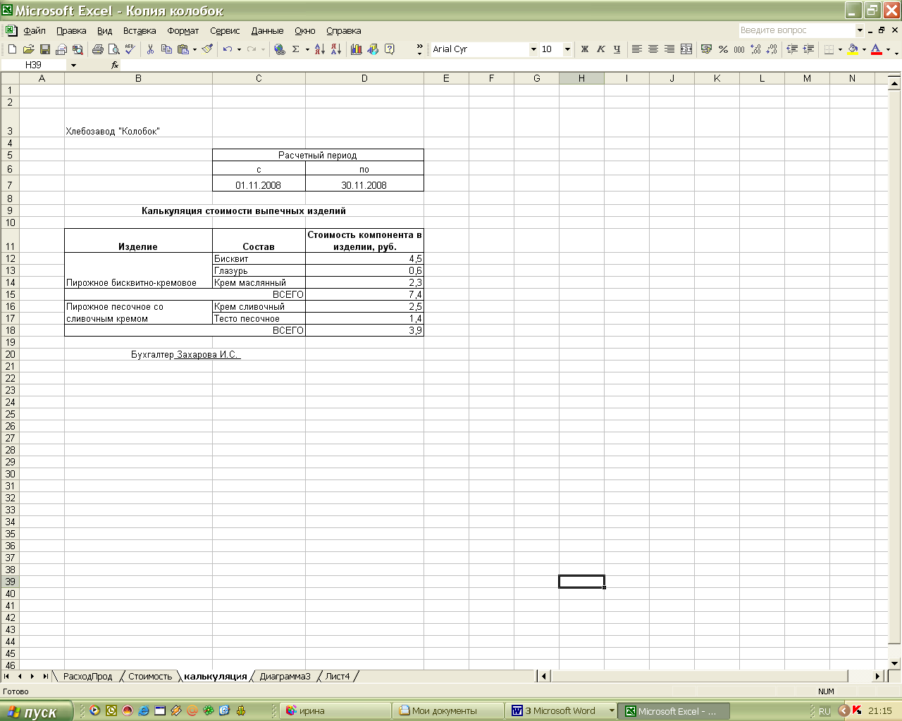This screenshot has height=721, width=902.
Task: Apply the yellow fill color
Action: [853, 49]
